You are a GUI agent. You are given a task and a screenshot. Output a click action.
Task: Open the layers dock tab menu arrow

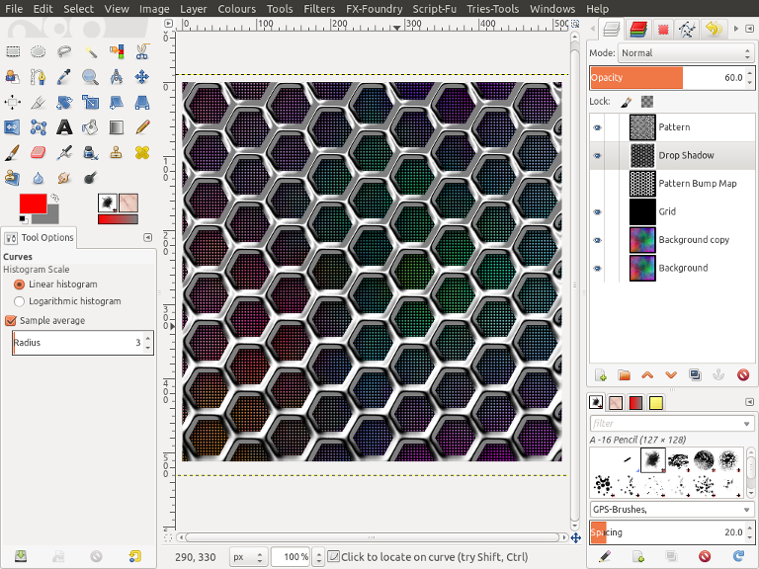coord(749,29)
